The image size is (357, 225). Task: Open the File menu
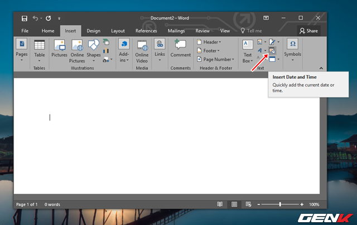tap(25, 31)
